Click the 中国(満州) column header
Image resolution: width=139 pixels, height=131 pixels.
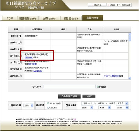37,29
